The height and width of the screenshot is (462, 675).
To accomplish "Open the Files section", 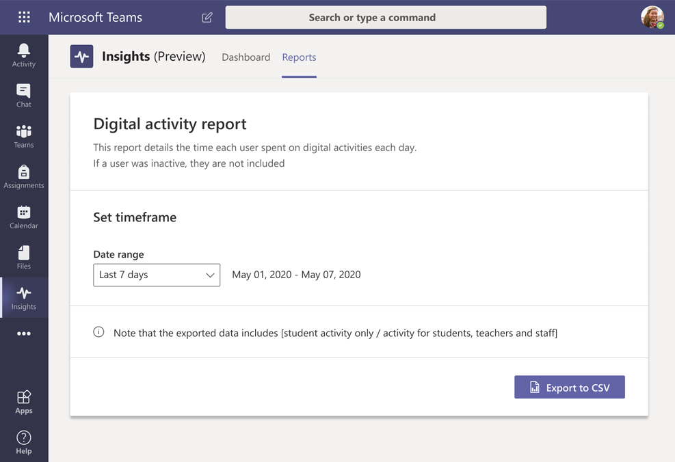I will tap(23, 257).
